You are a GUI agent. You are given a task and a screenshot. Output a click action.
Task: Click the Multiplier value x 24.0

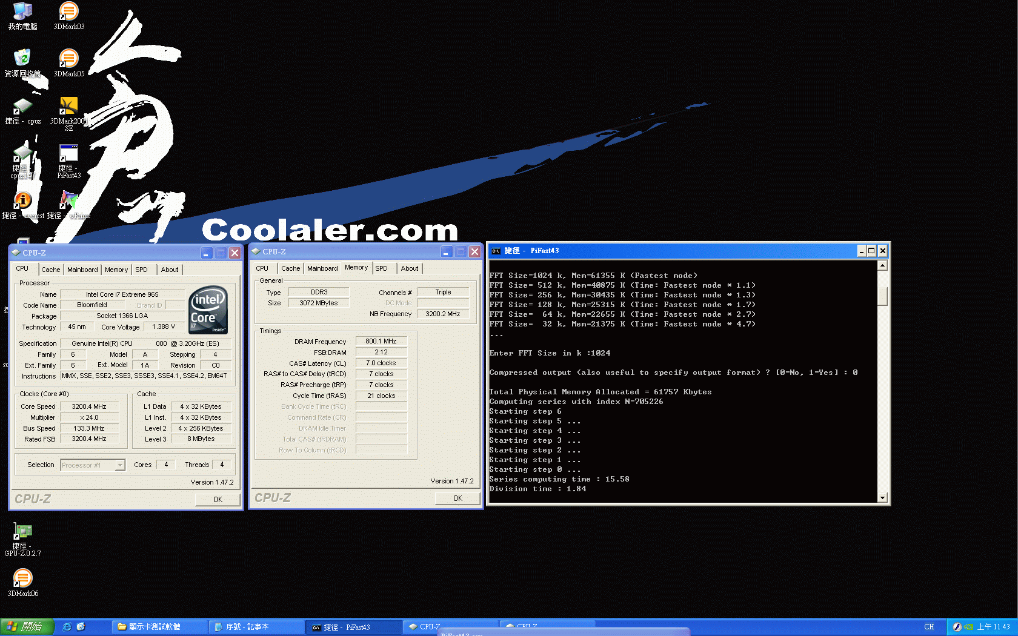[x=89, y=418]
